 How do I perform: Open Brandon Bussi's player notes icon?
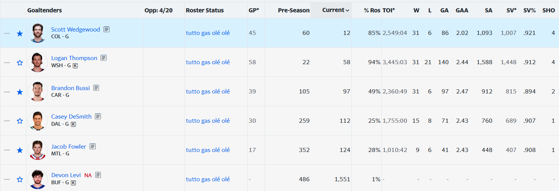tap(96, 88)
